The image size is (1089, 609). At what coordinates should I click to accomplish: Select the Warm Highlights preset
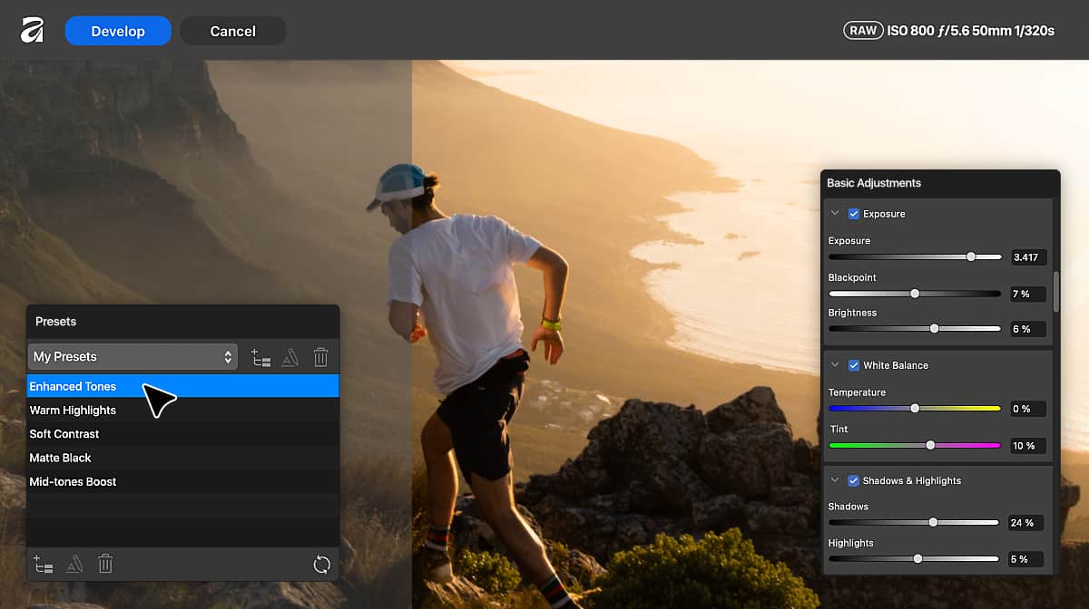click(x=182, y=411)
